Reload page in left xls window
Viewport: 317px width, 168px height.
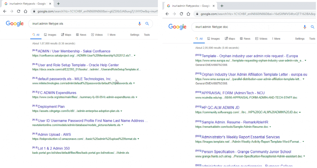[x=19, y=11]
